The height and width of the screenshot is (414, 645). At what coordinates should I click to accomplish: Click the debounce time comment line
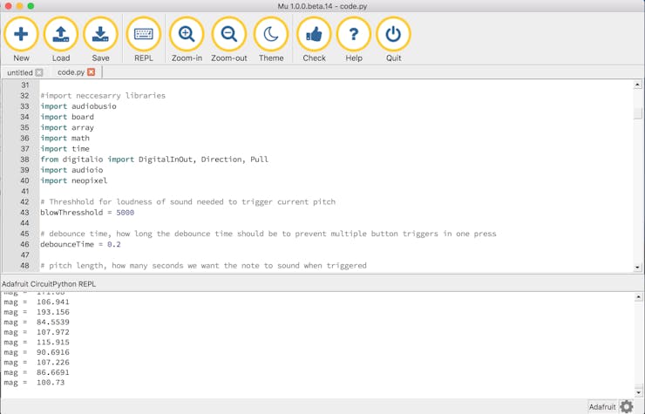[x=268, y=234]
